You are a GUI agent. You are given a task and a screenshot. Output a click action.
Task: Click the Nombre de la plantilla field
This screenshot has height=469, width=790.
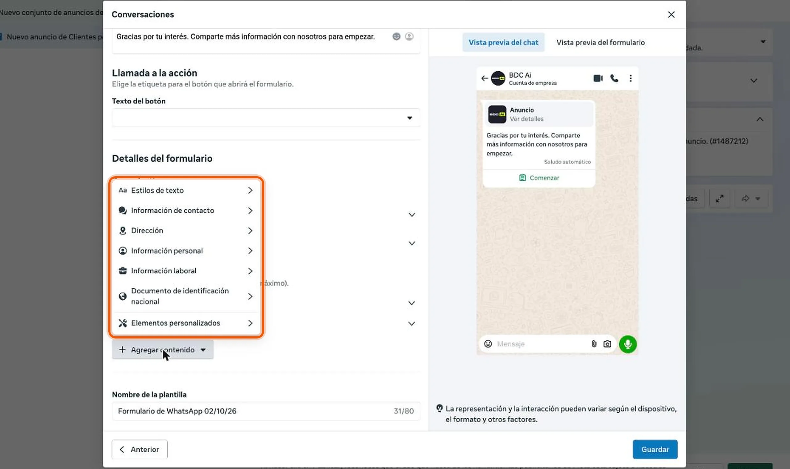[266, 411]
